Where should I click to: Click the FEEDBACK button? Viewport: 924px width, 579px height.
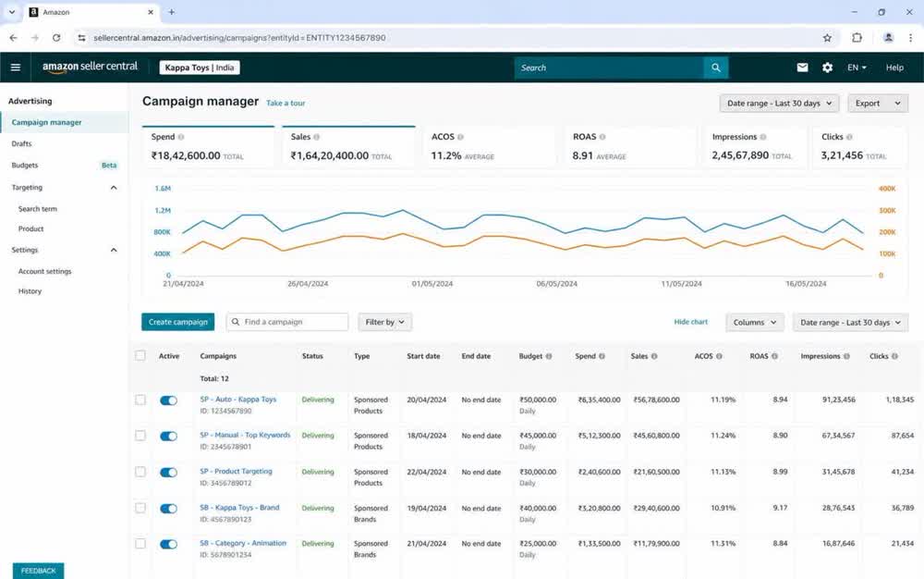[x=38, y=571]
